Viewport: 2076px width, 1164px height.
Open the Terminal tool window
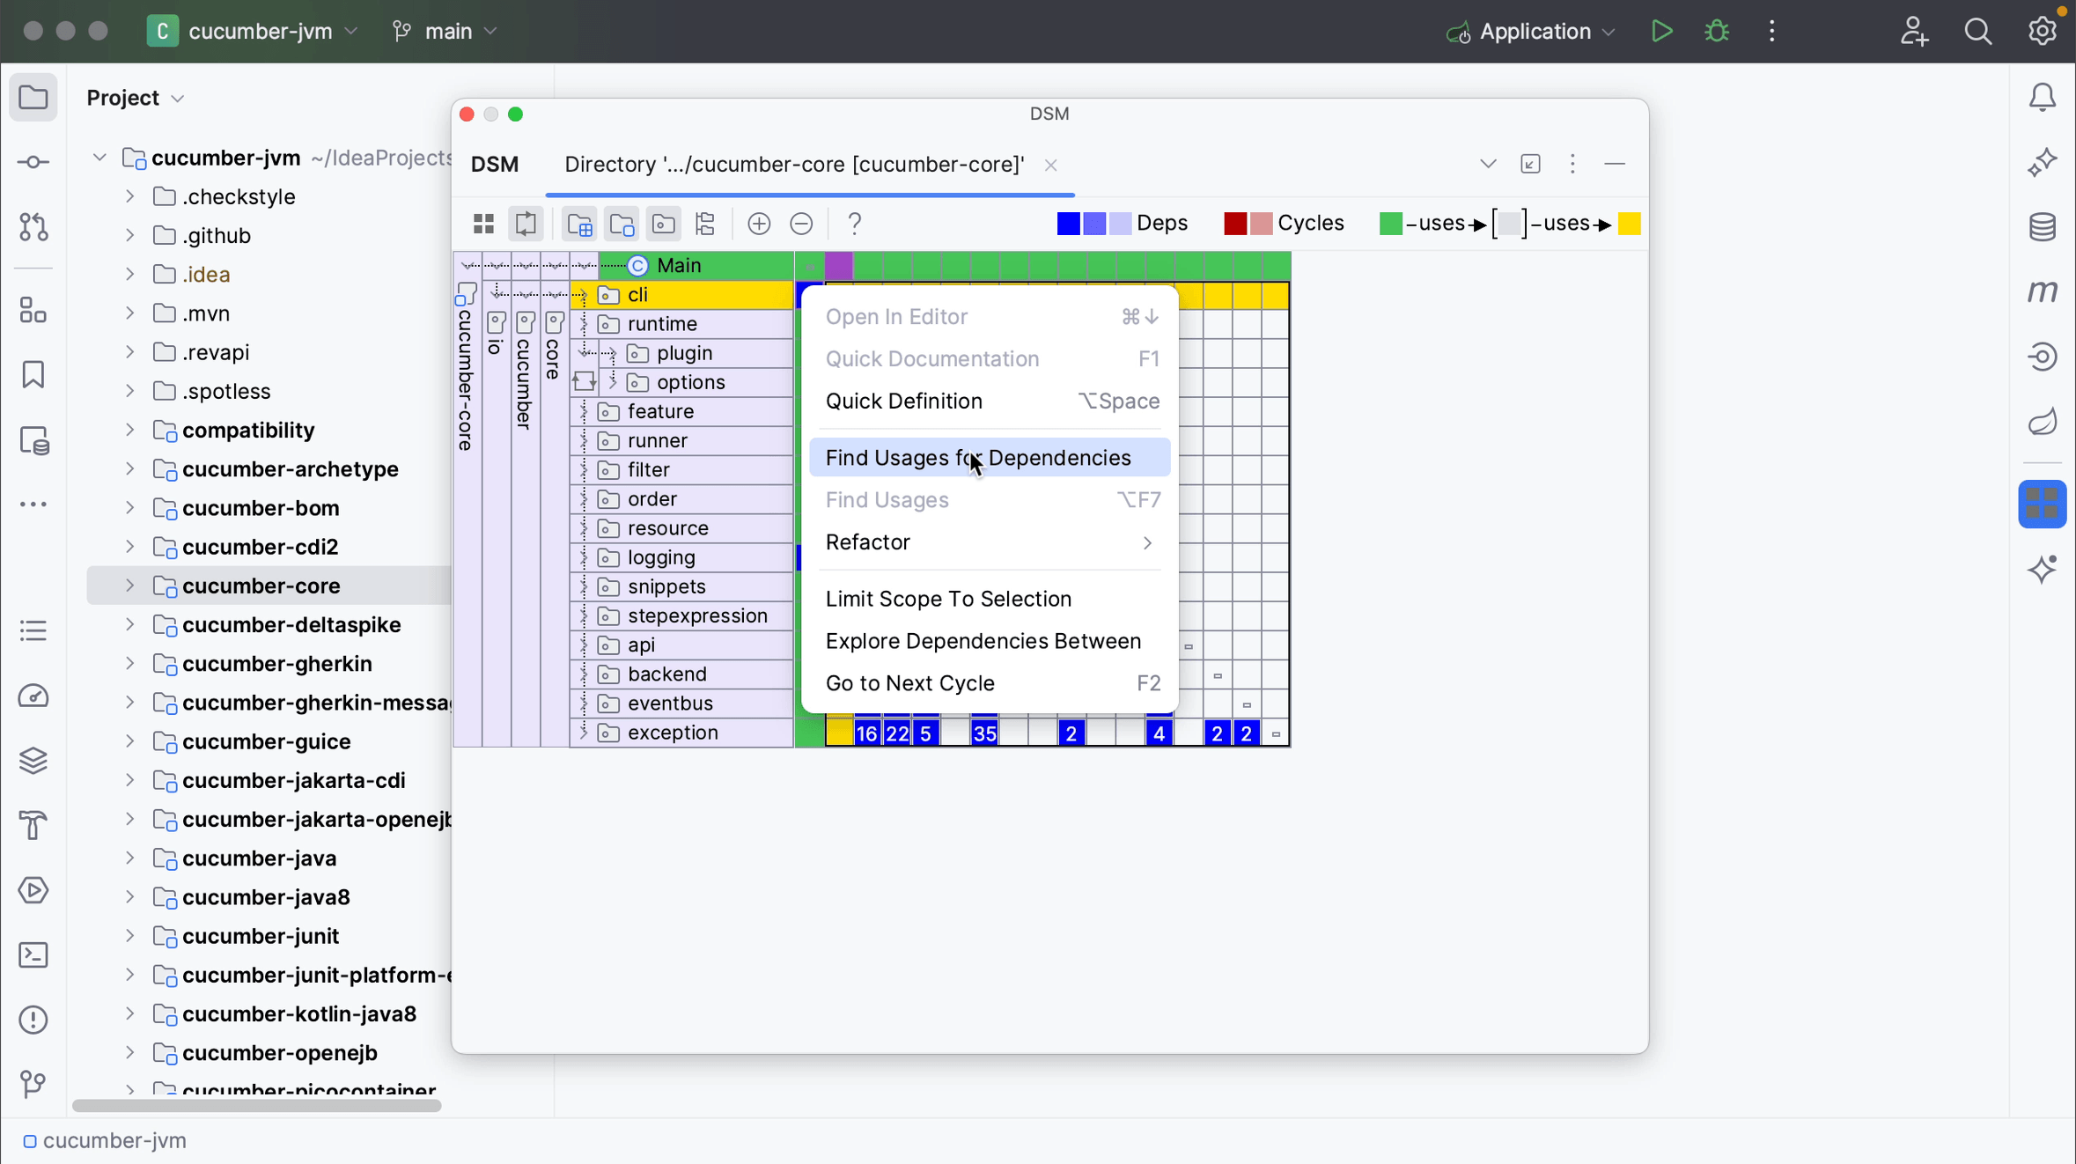(33, 954)
